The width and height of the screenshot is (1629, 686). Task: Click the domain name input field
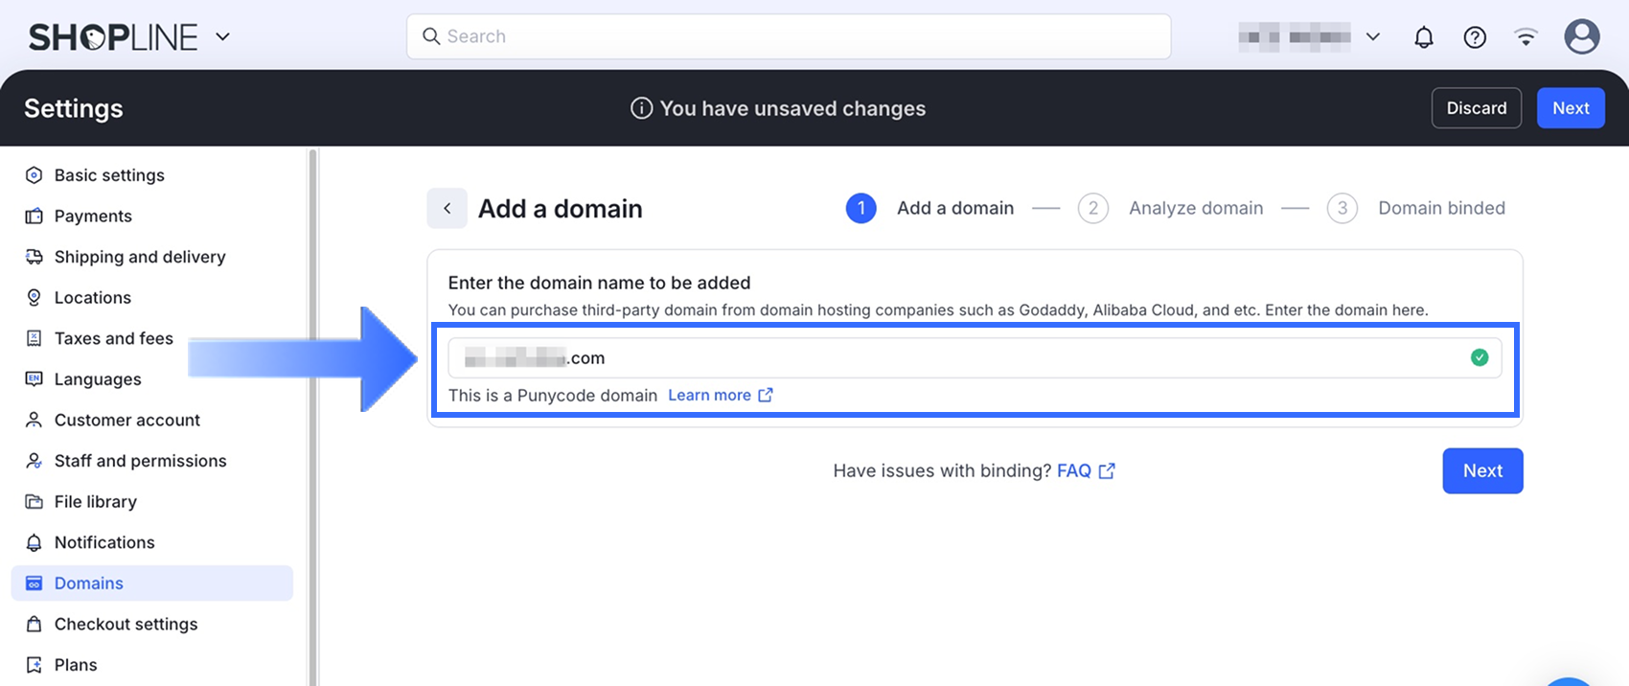coord(958,357)
